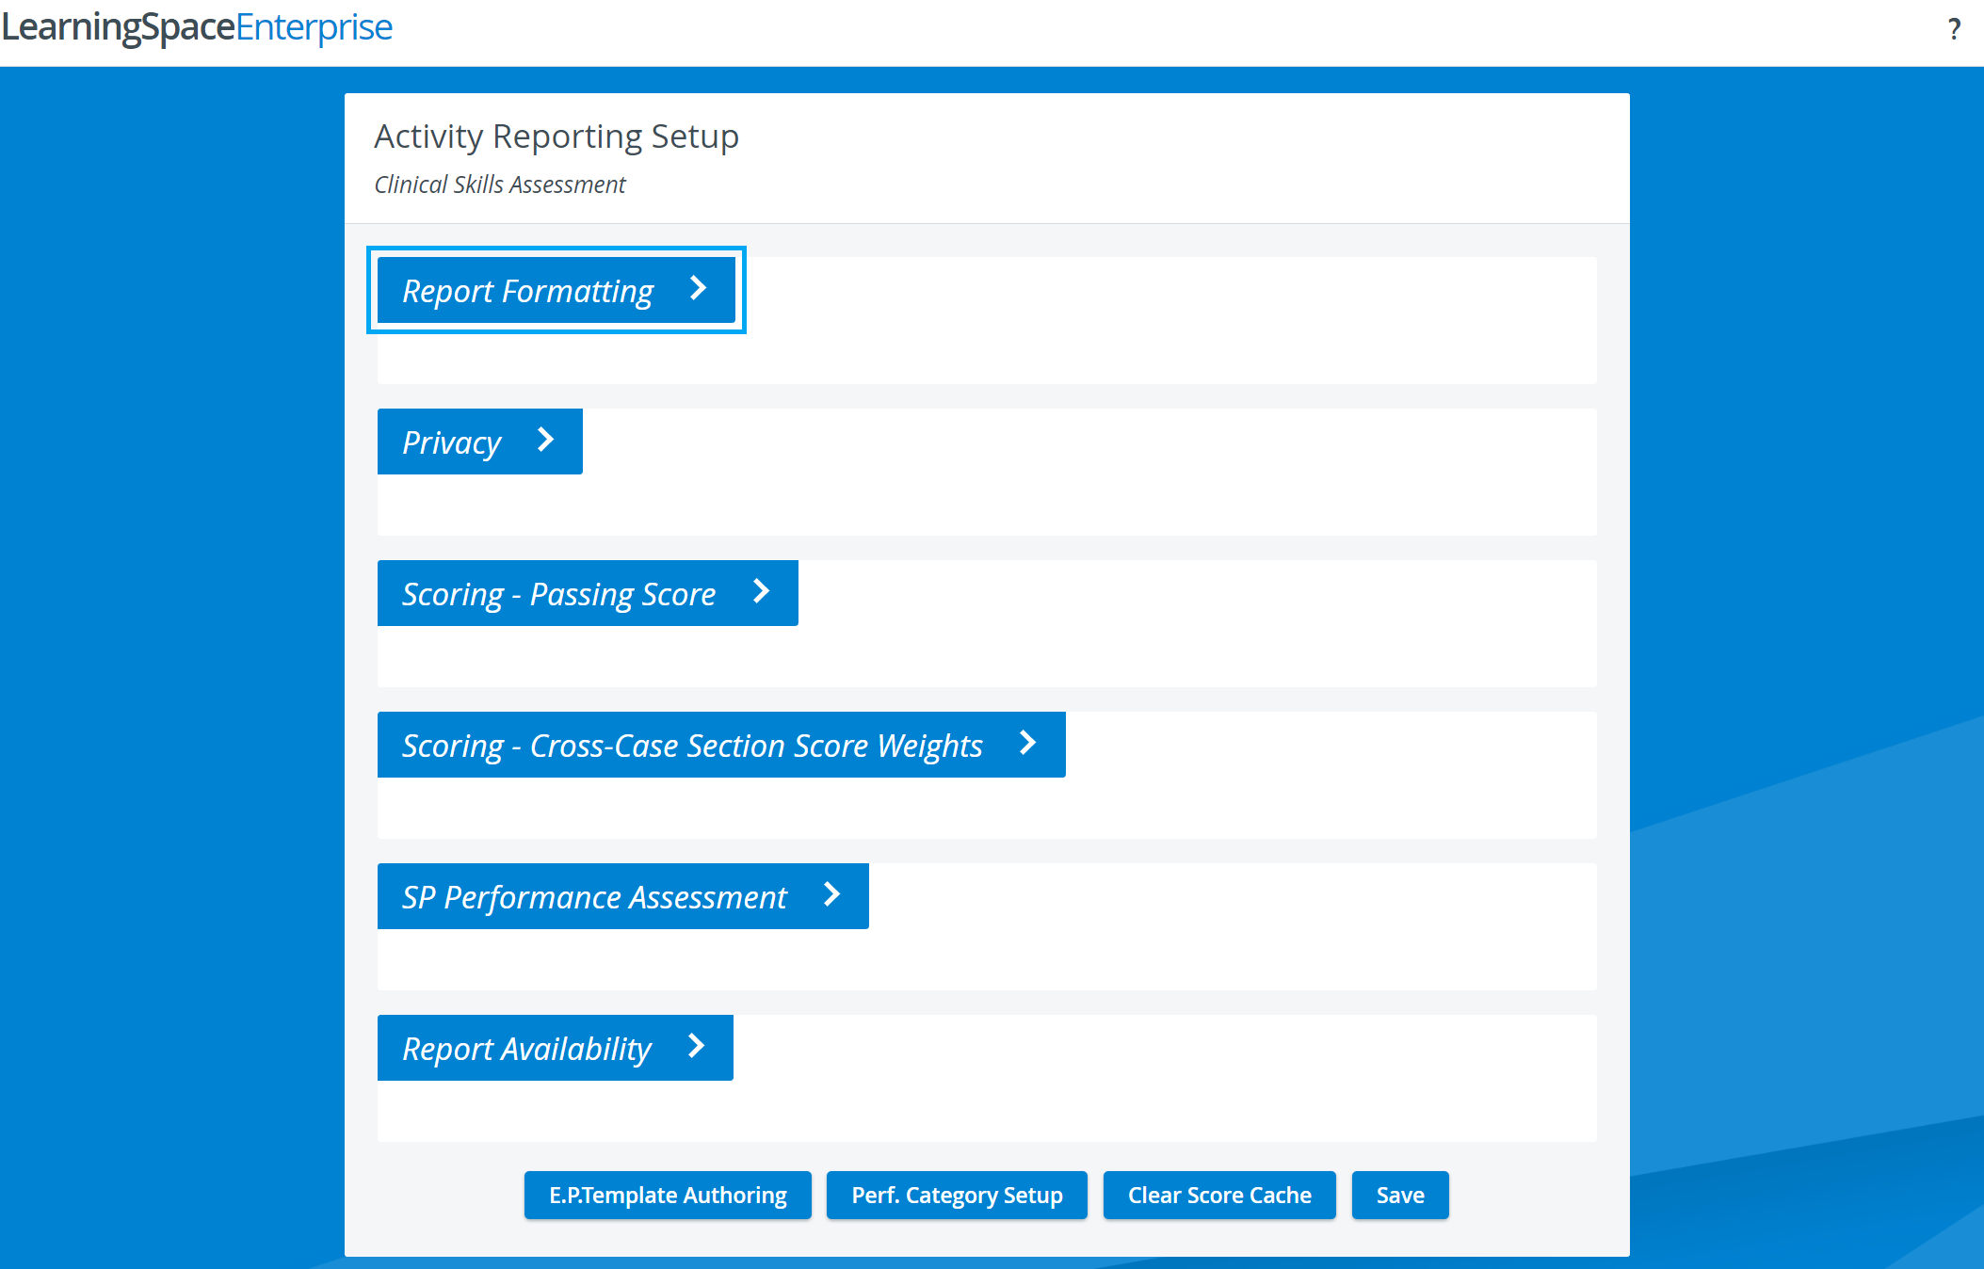Image resolution: width=1984 pixels, height=1269 pixels.
Task: Click the Scoring - Passing Score chevron
Action: click(761, 591)
